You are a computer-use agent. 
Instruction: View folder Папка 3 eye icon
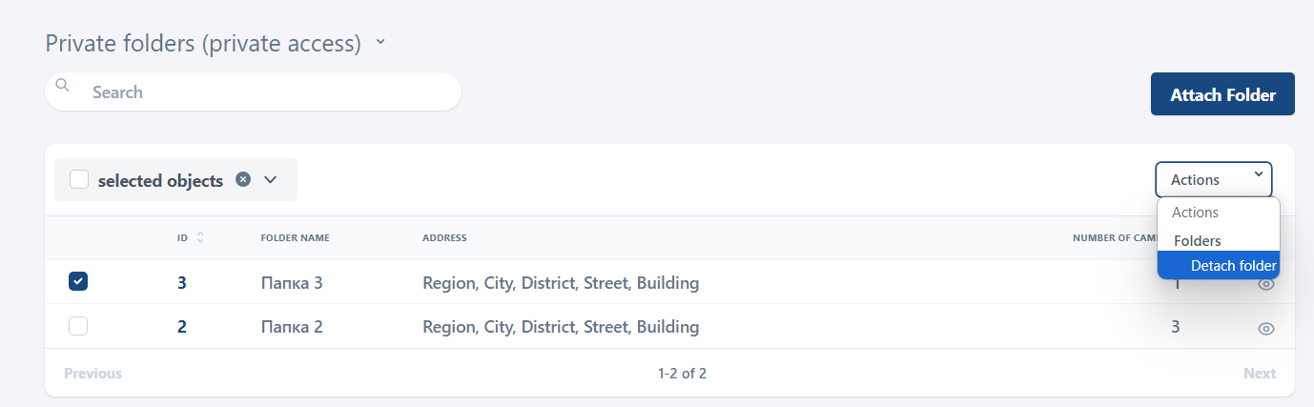tap(1266, 284)
